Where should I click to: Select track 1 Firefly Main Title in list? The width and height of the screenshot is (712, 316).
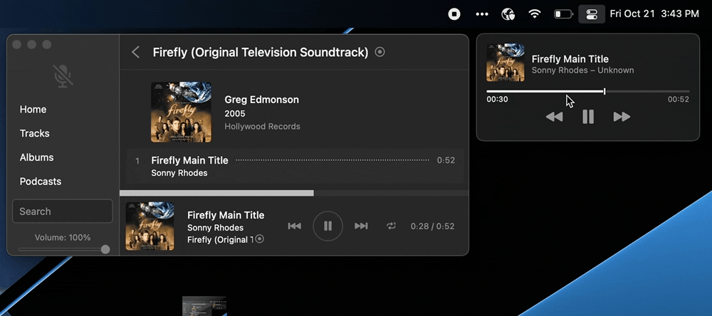click(x=295, y=166)
